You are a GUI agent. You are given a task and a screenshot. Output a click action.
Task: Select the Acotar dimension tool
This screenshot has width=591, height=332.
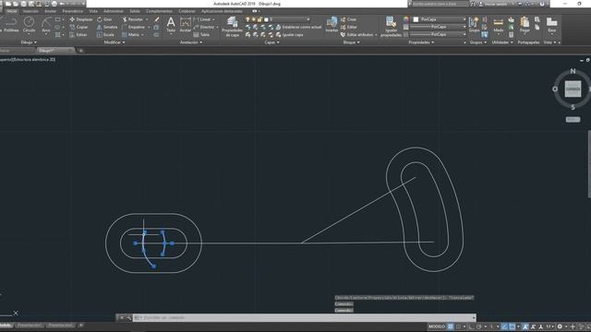pos(186,25)
